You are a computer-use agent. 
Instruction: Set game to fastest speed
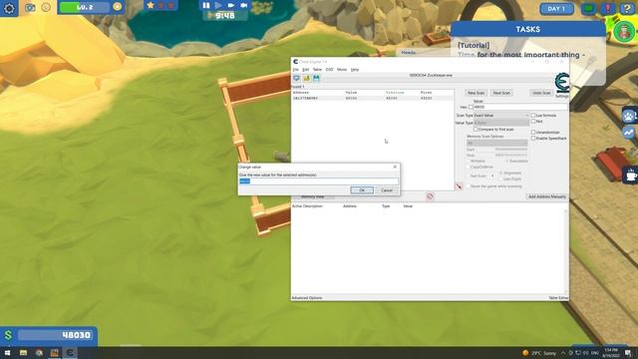(243, 5)
